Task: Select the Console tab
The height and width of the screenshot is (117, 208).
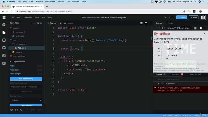Action: pos(159,74)
